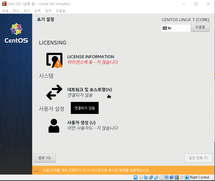This screenshot has width=215, height=181.
Task: Click the display monitor status icon
Action: click(166, 177)
